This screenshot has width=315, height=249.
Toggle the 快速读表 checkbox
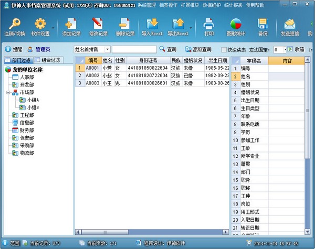coord(224,49)
